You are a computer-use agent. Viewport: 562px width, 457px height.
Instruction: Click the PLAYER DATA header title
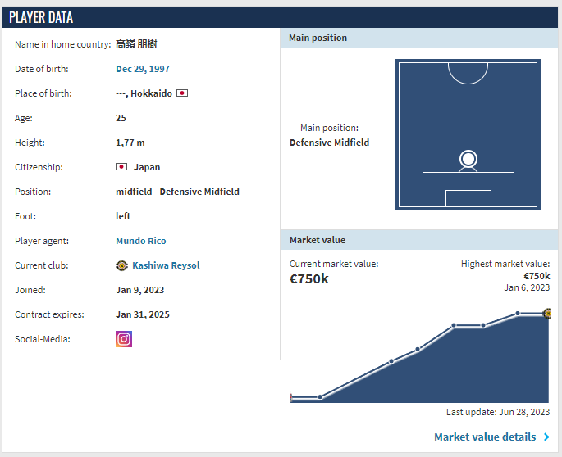[41, 17]
